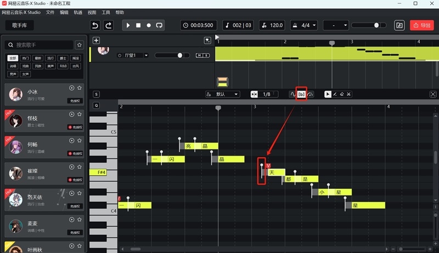Select the pencil draw tool
The width and height of the screenshot is (439, 253).
[335, 94]
